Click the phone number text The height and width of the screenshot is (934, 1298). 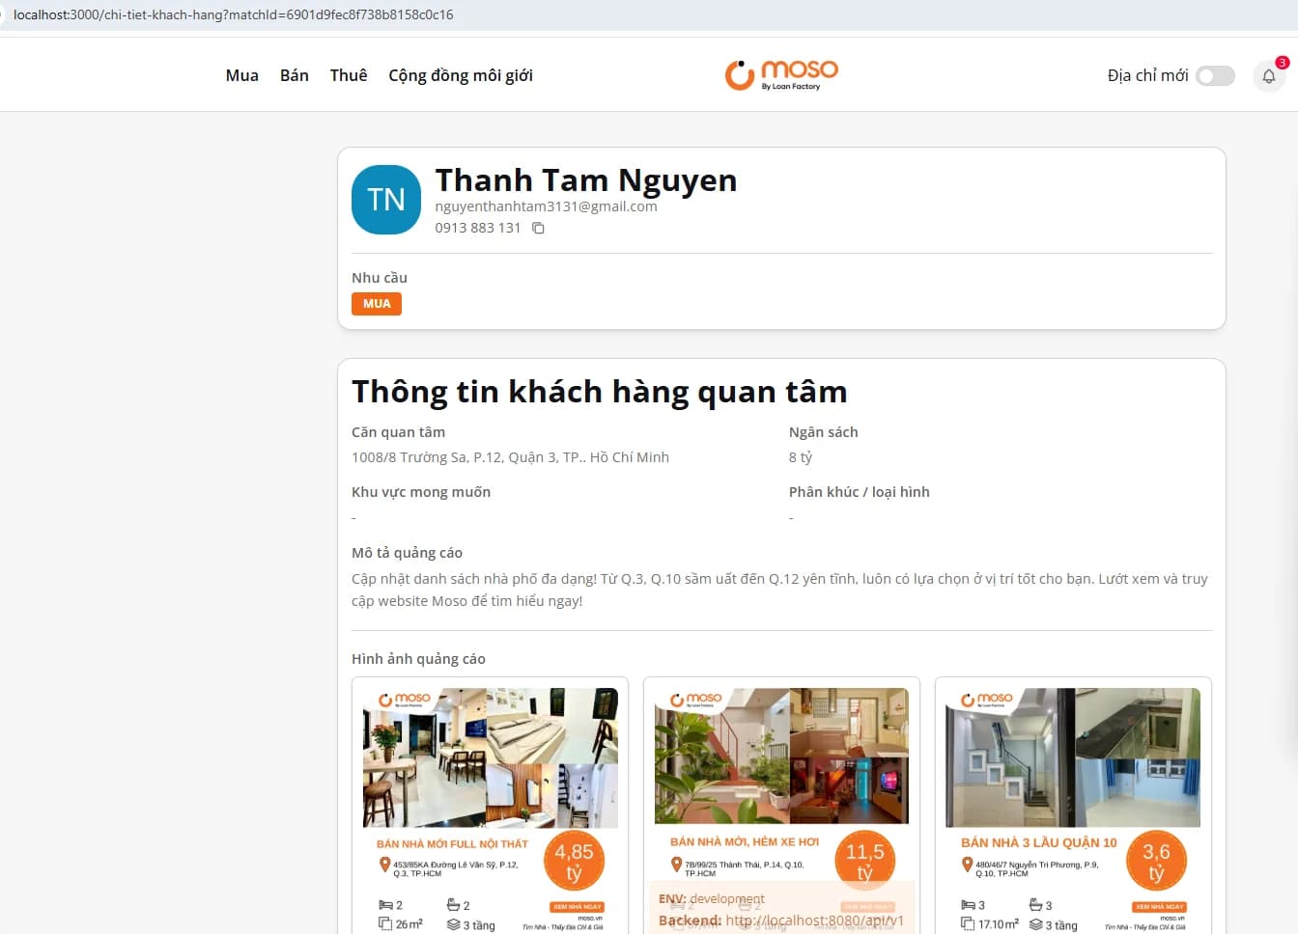pos(477,229)
